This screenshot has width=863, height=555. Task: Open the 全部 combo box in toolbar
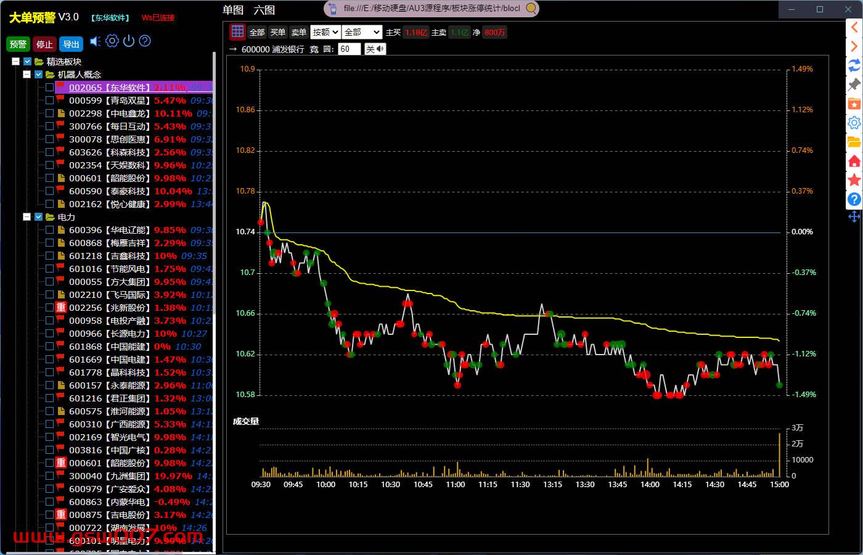pyautogui.click(x=362, y=32)
